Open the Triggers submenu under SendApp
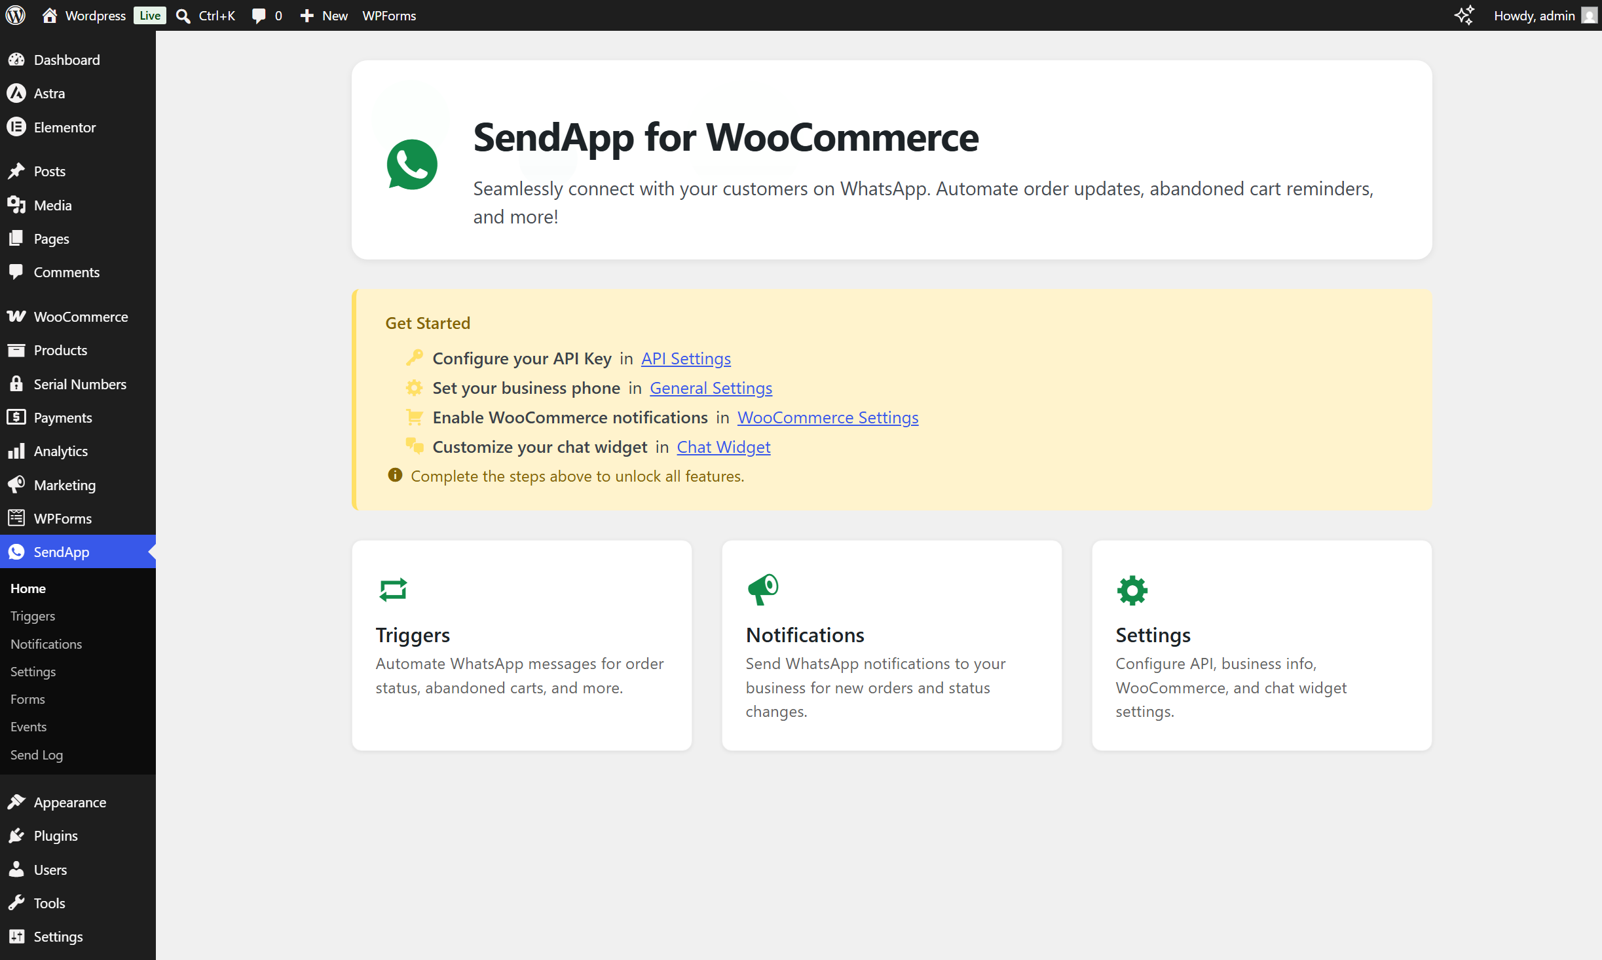This screenshot has width=1602, height=960. [x=33, y=616]
